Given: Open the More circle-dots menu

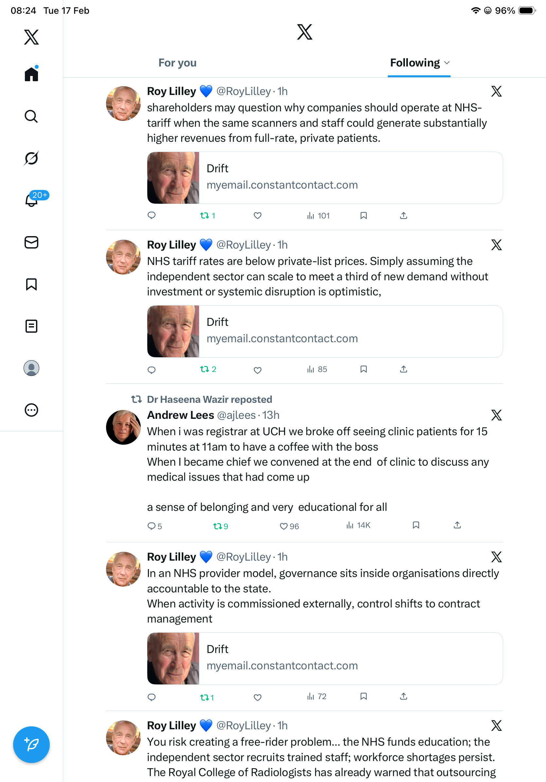Looking at the screenshot, I should coord(31,410).
